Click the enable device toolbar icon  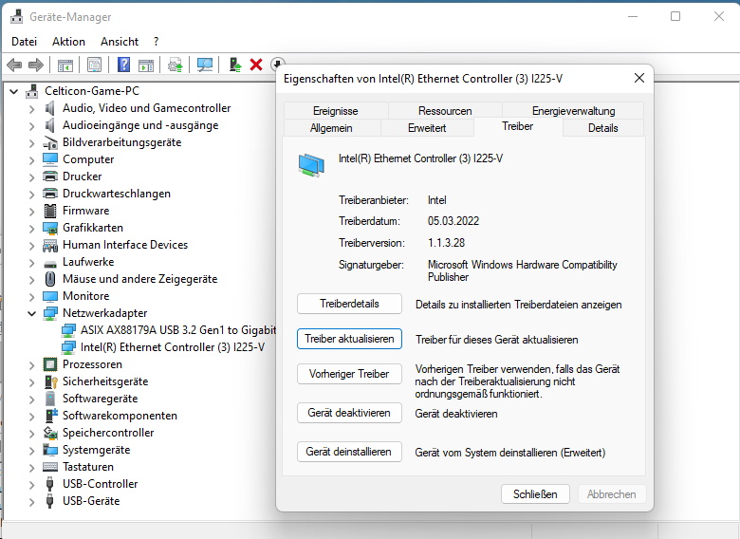(x=234, y=65)
